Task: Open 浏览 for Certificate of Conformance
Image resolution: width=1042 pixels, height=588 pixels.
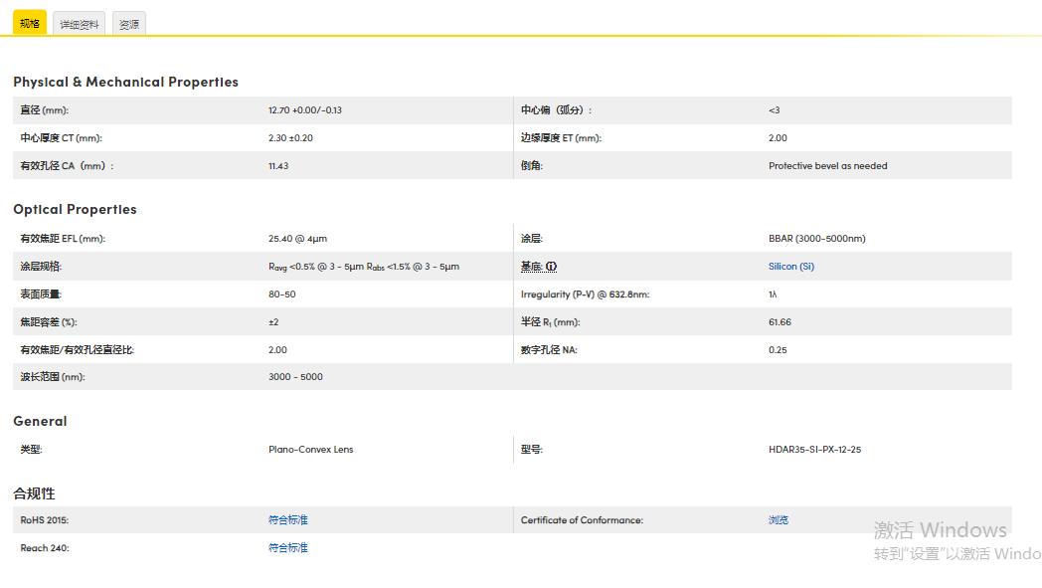Action: pos(778,519)
